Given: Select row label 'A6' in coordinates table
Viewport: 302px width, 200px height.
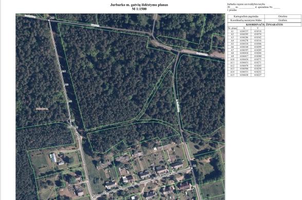Looking at the screenshot, I should pyautogui.click(x=232, y=47).
